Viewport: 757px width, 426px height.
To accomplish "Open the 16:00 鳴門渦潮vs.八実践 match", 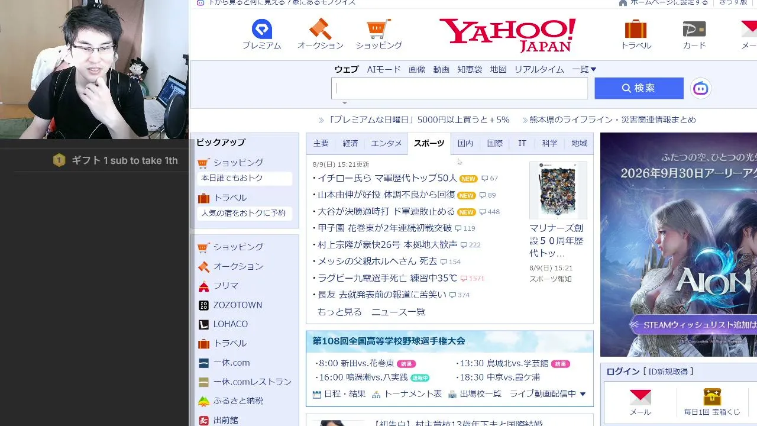I will (x=363, y=377).
